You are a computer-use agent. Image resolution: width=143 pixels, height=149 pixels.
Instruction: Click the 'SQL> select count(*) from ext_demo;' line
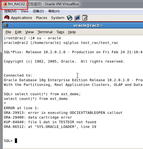click(x=42, y=94)
